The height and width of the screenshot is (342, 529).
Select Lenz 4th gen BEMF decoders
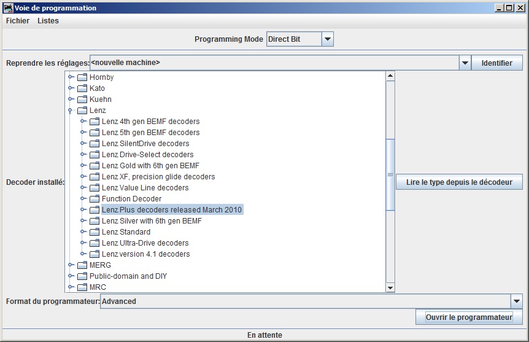[151, 121]
